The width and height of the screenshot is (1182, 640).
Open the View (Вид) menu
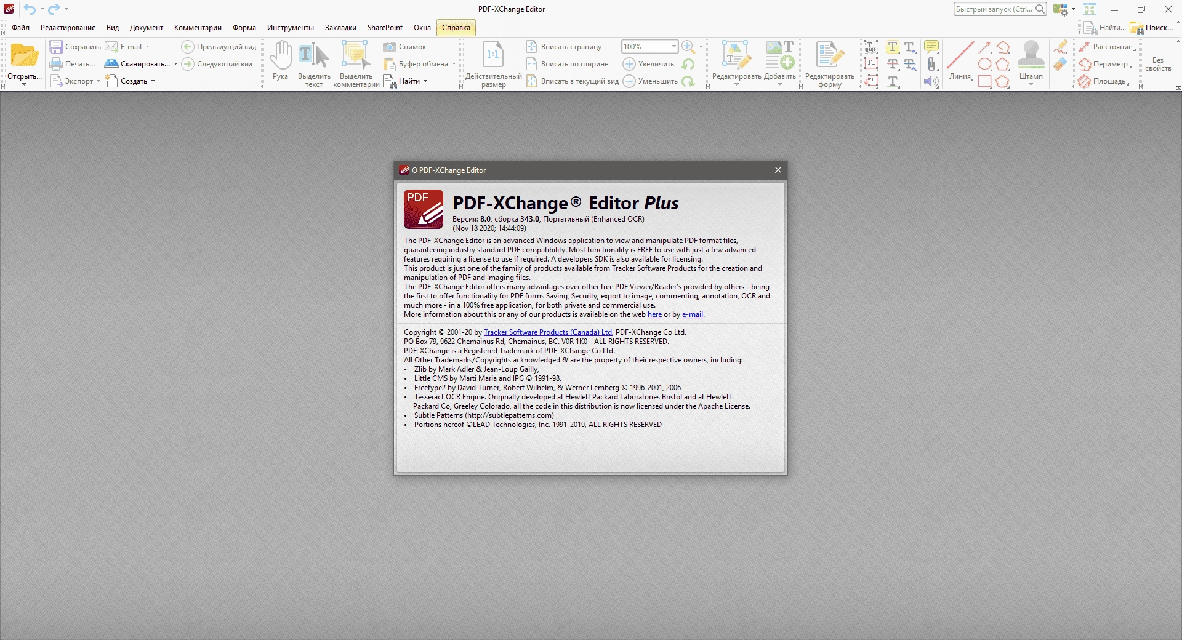click(x=113, y=28)
